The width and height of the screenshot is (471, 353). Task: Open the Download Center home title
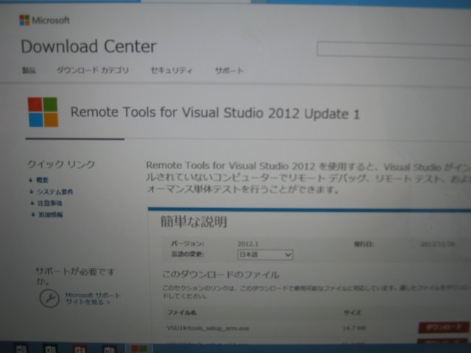tap(89, 46)
